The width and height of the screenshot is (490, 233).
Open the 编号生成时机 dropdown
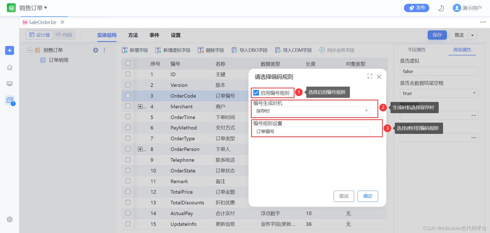312,111
